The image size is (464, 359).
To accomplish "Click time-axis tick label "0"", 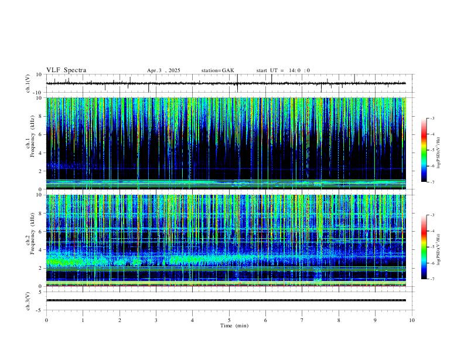I will pyautogui.click(x=46, y=320).
